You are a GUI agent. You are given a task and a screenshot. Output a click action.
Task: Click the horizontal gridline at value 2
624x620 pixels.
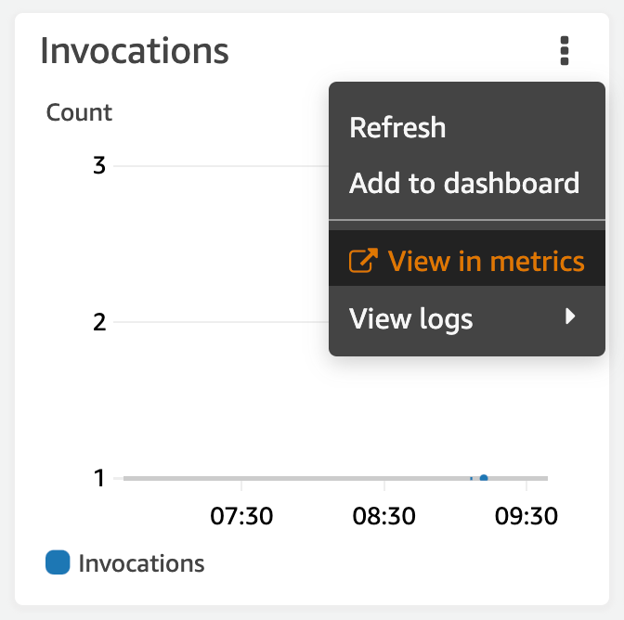coord(223,322)
